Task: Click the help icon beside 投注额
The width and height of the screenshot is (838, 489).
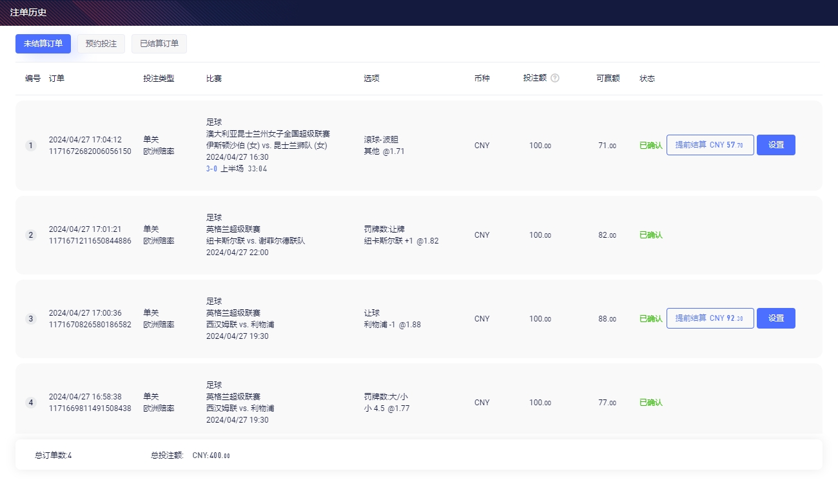Action: [x=555, y=78]
